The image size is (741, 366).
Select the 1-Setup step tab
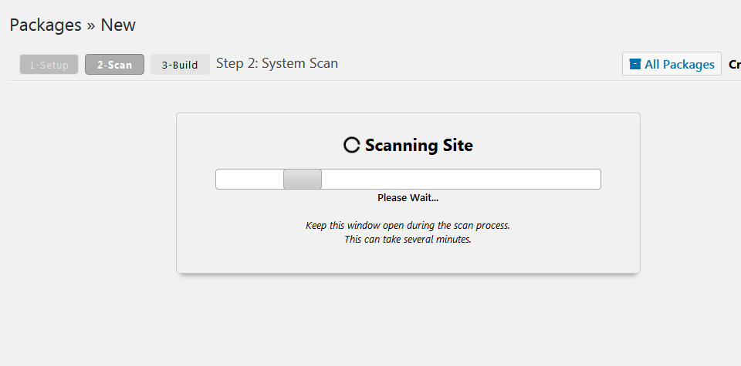click(x=49, y=65)
